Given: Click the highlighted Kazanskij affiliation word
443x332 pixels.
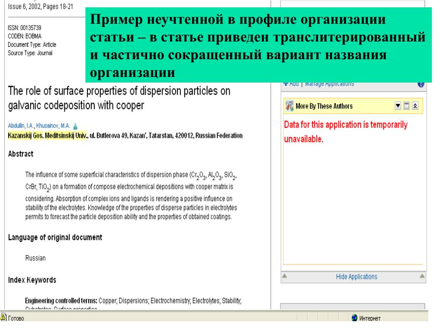Looking at the screenshot, I should coord(20,136).
